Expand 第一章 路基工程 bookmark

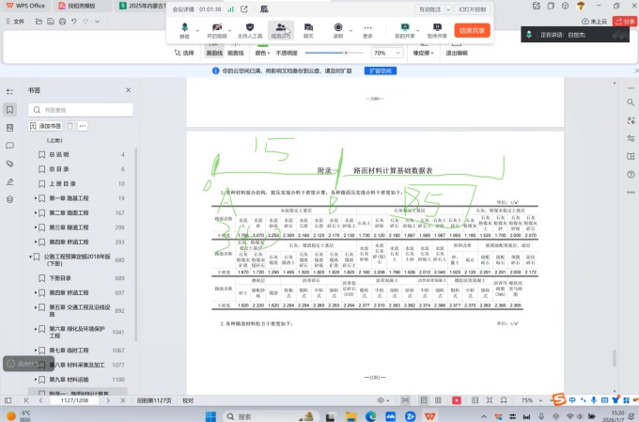(x=36, y=199)
